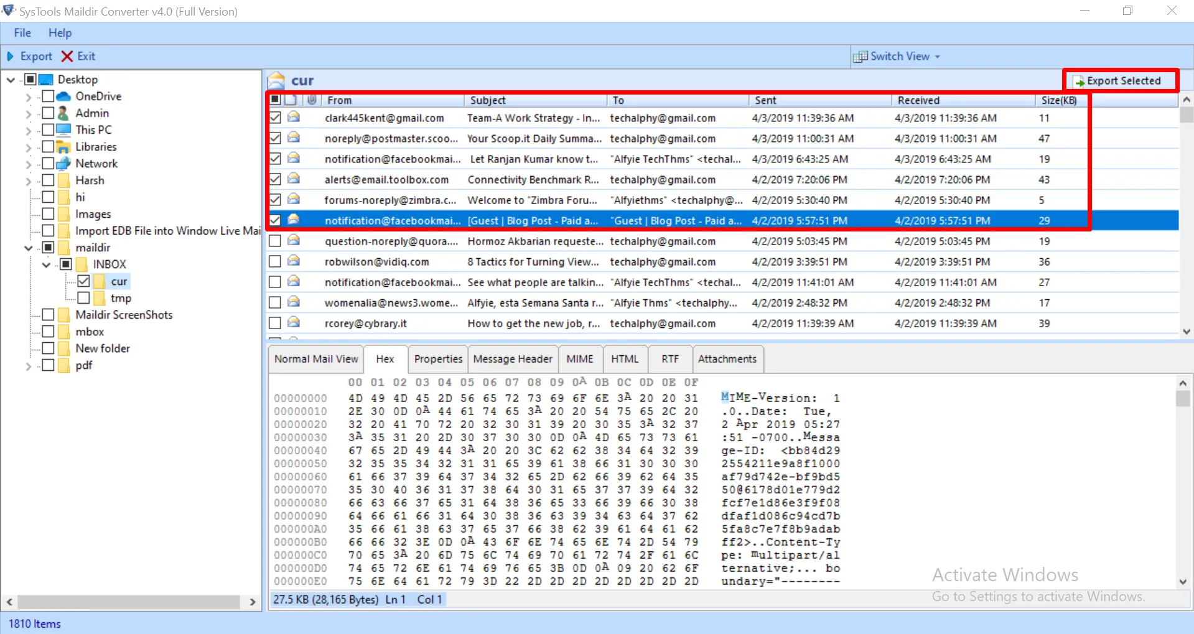Expand the Admin tree node
This screenshot has width=1194, height=634.
click(x=28, y=114)
